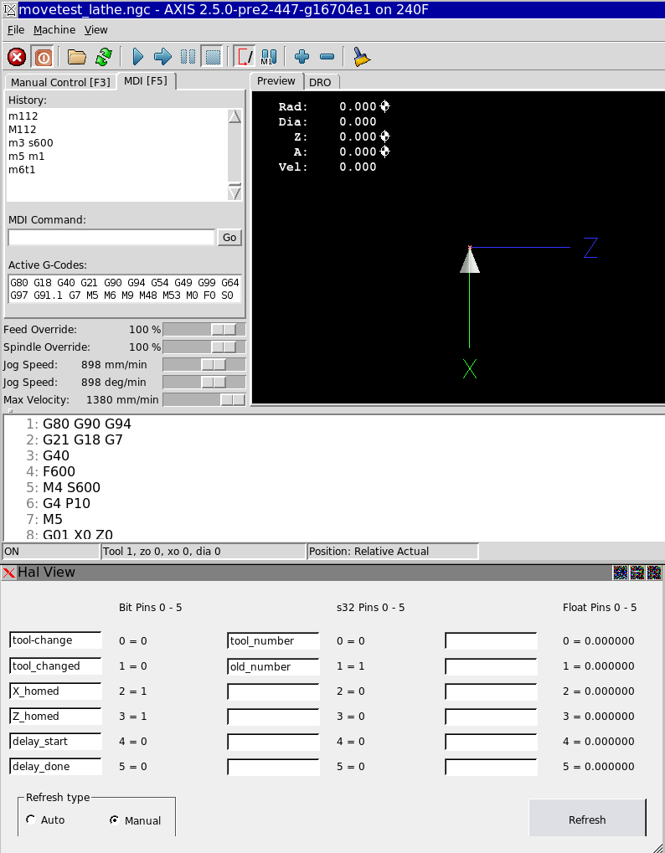This screenshot has width=665, height=853.
Task: Run the program with play icon
Action: pyautogui.click(x=137, y=57)
